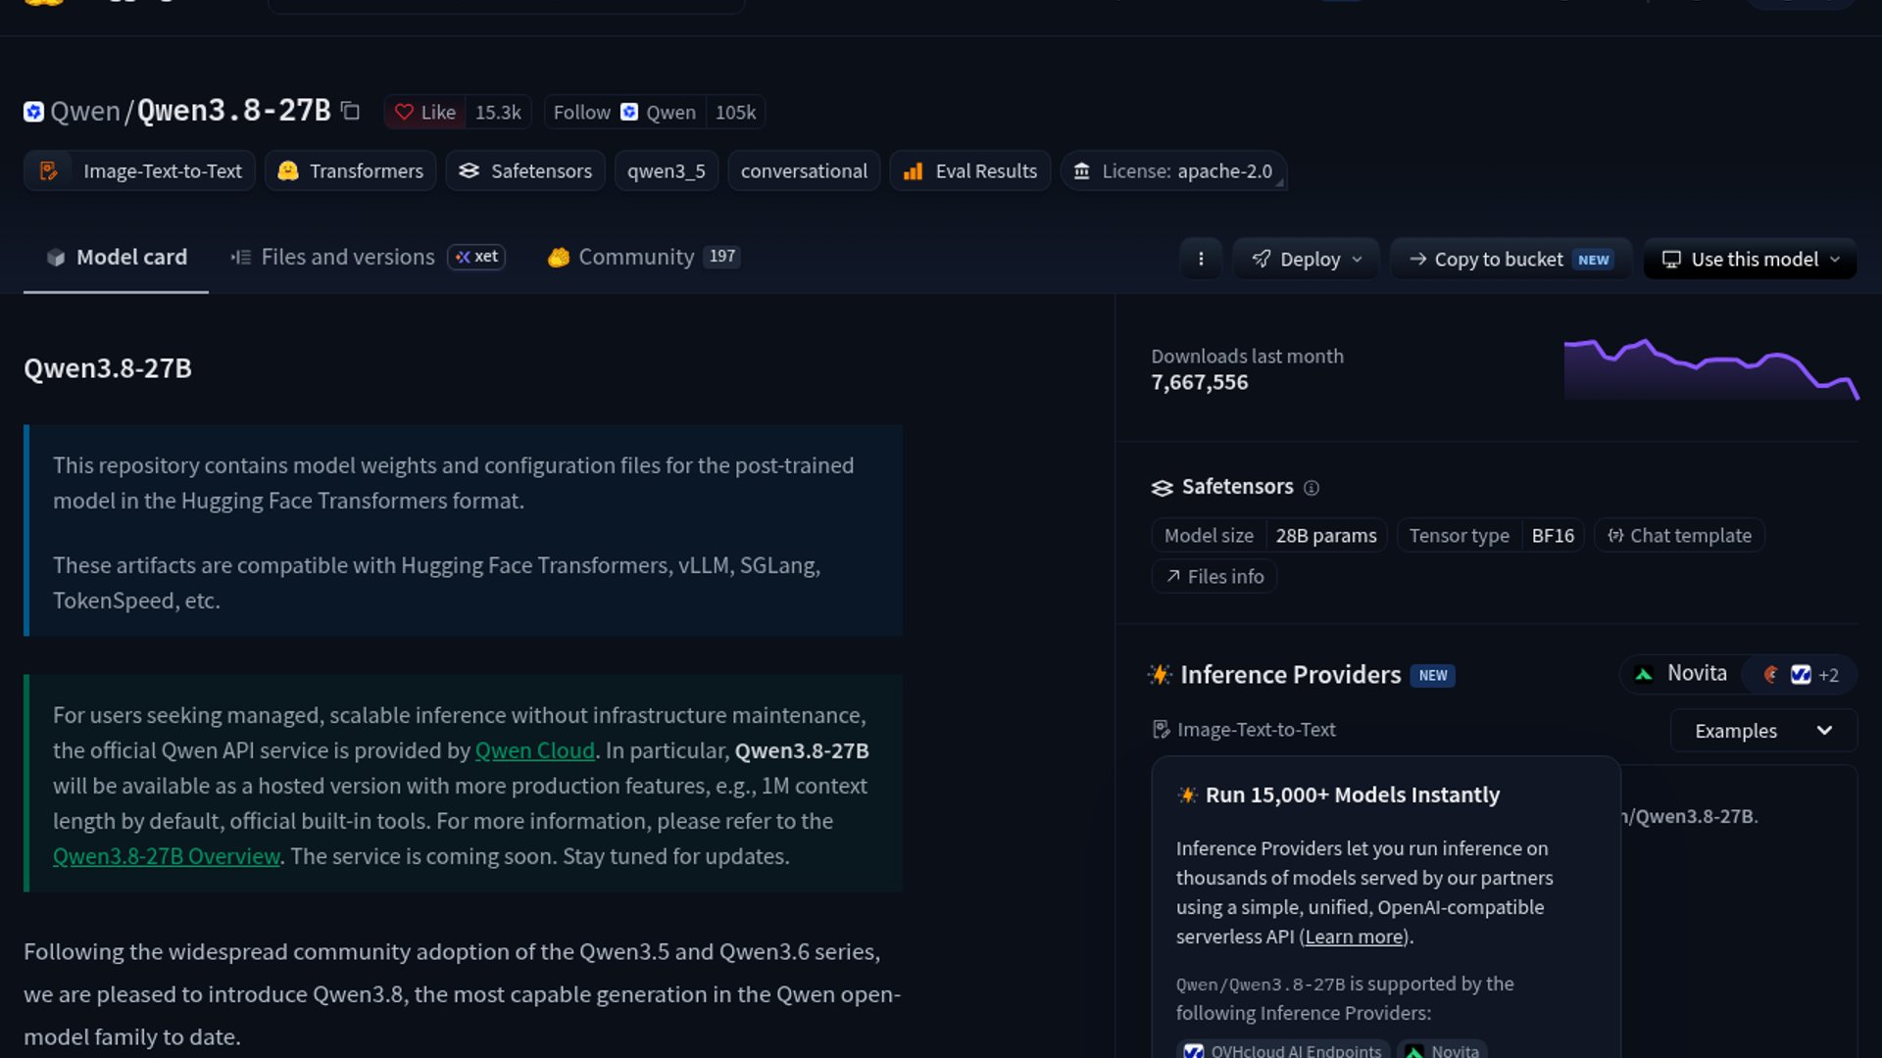Click the Qwen organization name in the title

tap(85, 112)
